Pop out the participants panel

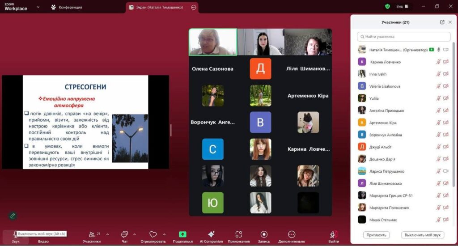coord(442,22)
